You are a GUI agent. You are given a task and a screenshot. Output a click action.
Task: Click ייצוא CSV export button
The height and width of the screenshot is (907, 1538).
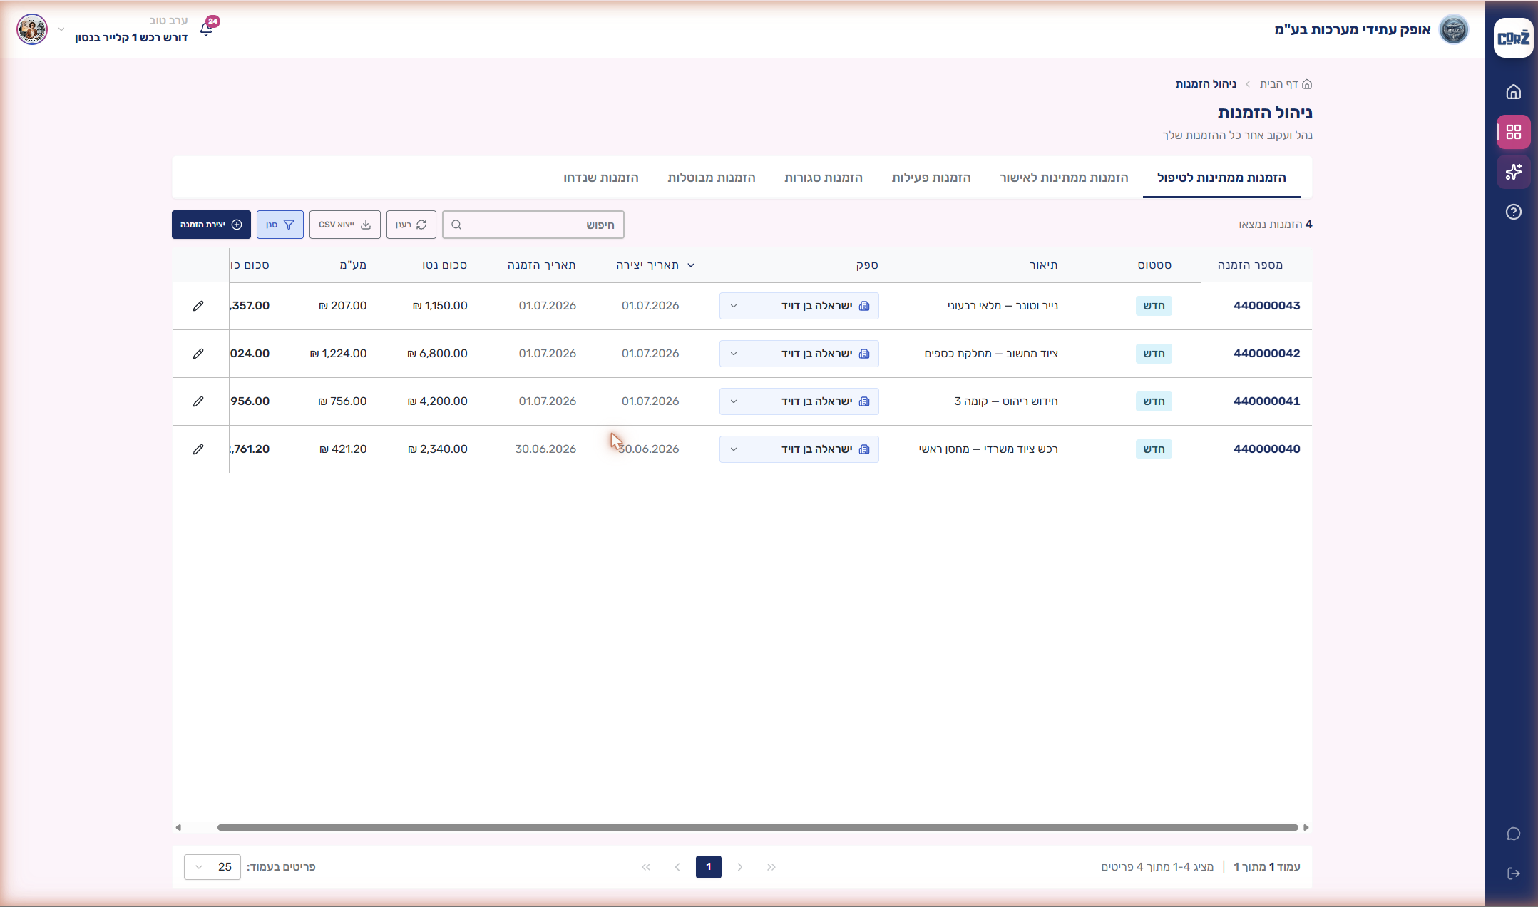(x=345, y=225)
